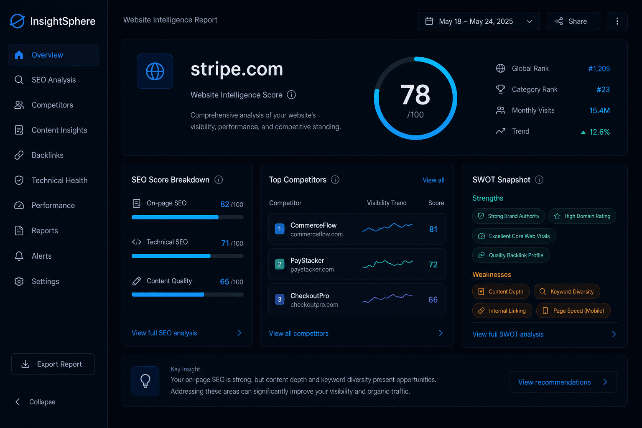
Task: Go to the Overview page
Action: pyautogui.click(x=53, y=55)
